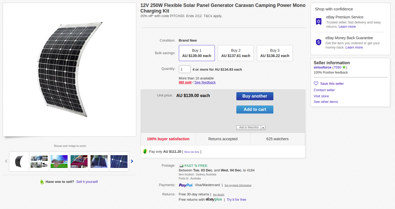Click the green tag icon by Have one to sell
Image resolution: width=395 pixels, height=209 pixels.
[42, 182]
